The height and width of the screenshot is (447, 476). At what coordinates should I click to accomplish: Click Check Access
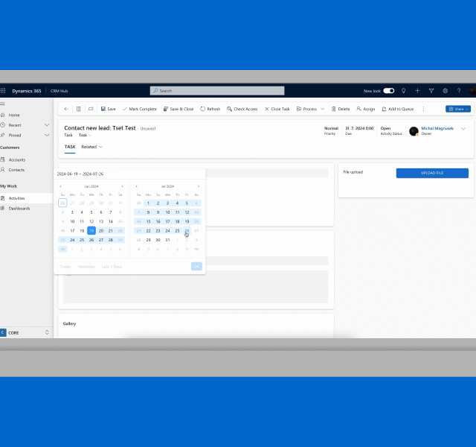(x=242, y=109)
